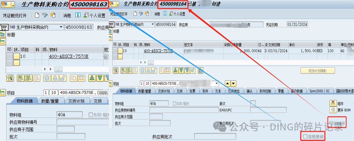
Task: Click 展开 BOM icon
Action: 333,110
